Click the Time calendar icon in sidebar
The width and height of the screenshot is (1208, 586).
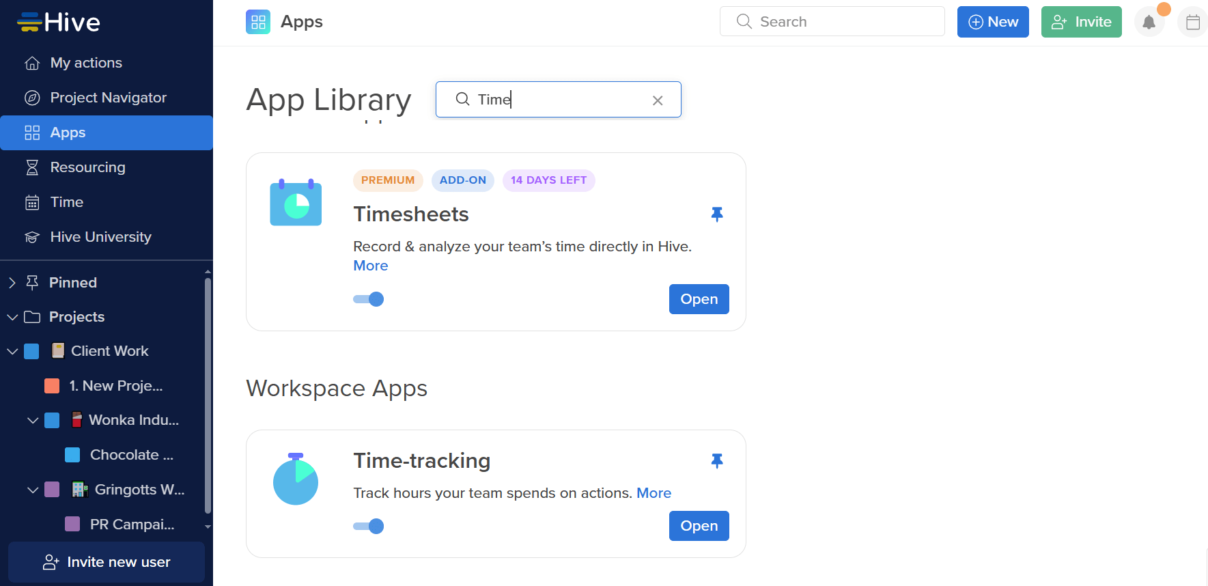click(32, 202)
